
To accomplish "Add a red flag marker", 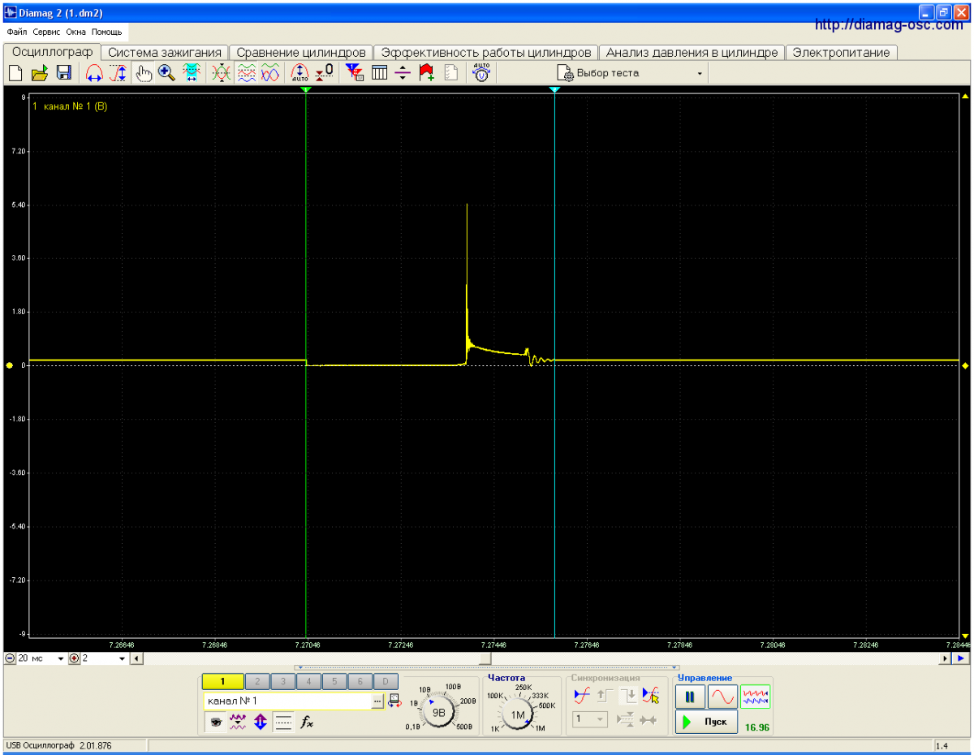I will (427, 73).
